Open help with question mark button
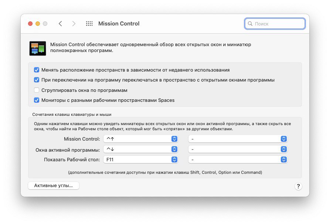Screen dimensions: 330x224 (x=298, y=186)
